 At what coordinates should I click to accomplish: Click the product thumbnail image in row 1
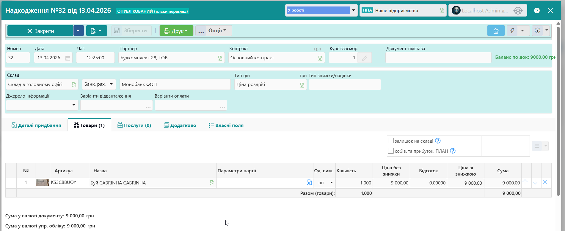(43, 182)
